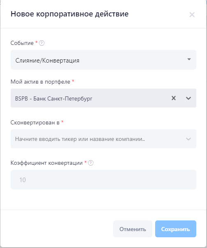Click into the conversion coefficient input

coord(103,180)
